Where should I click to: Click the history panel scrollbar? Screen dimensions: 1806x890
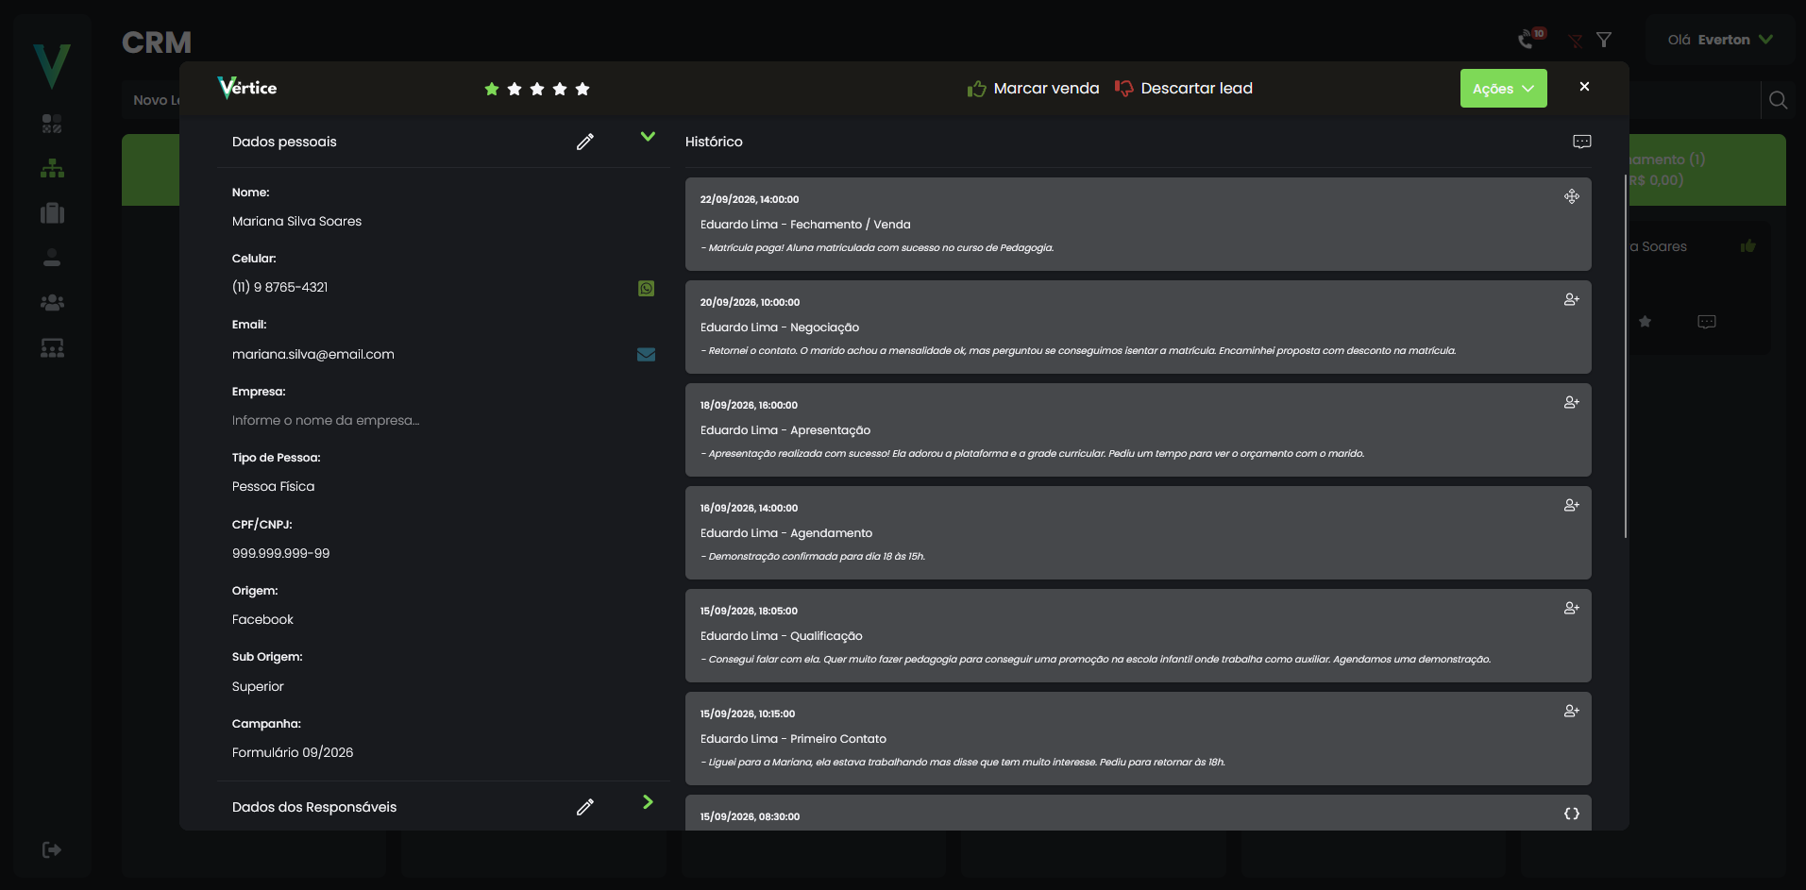coord(1626,356)
